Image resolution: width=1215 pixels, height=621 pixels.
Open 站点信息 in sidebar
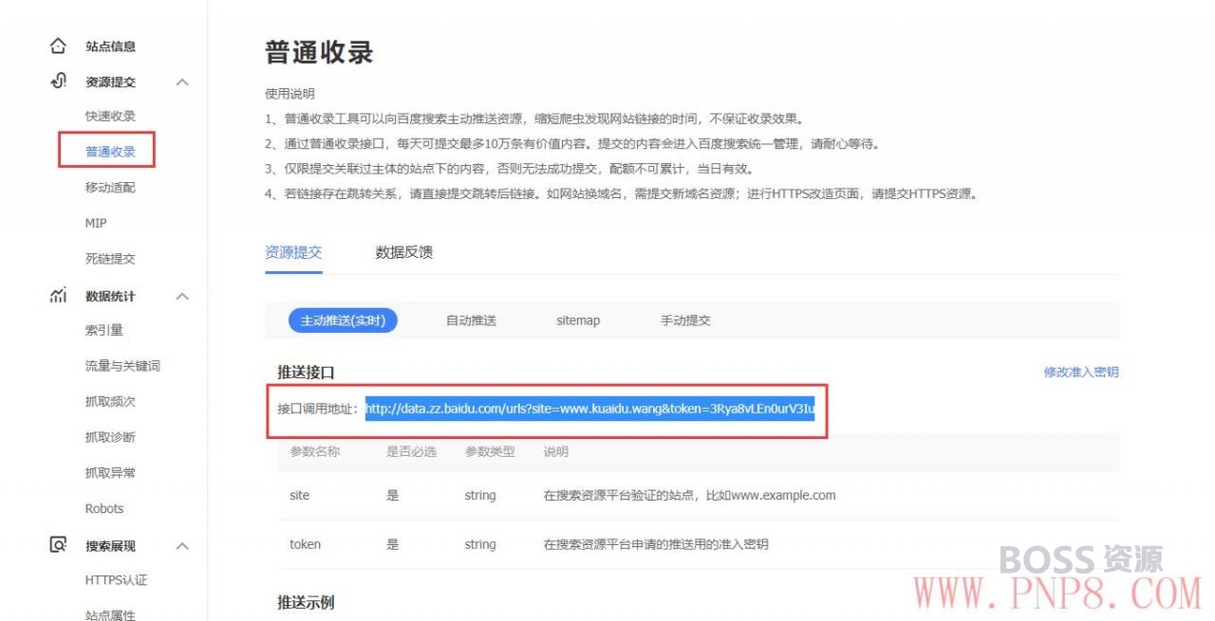(x=110, y=46)
